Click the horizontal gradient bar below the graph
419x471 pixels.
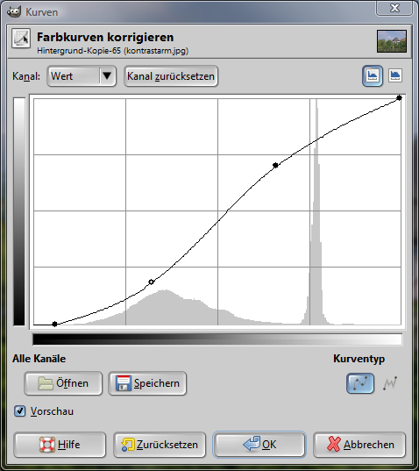217,339
